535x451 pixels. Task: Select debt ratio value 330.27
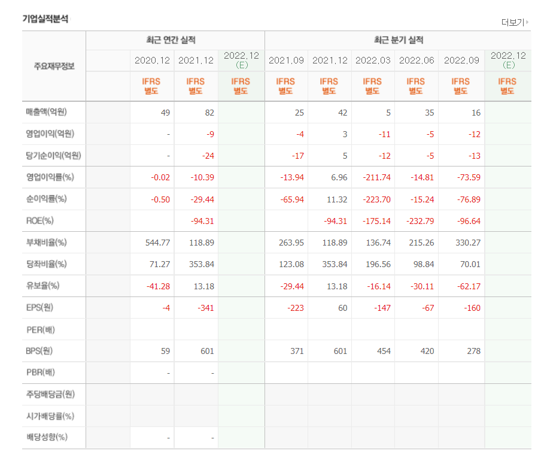468,243
